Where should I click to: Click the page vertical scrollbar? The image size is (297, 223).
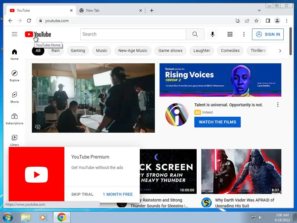pos(291,41)
